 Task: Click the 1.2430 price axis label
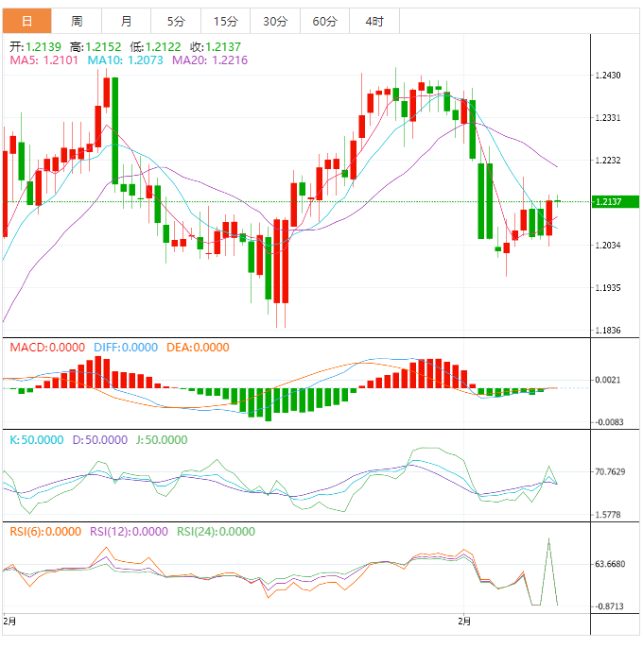[x=608, y=76]
